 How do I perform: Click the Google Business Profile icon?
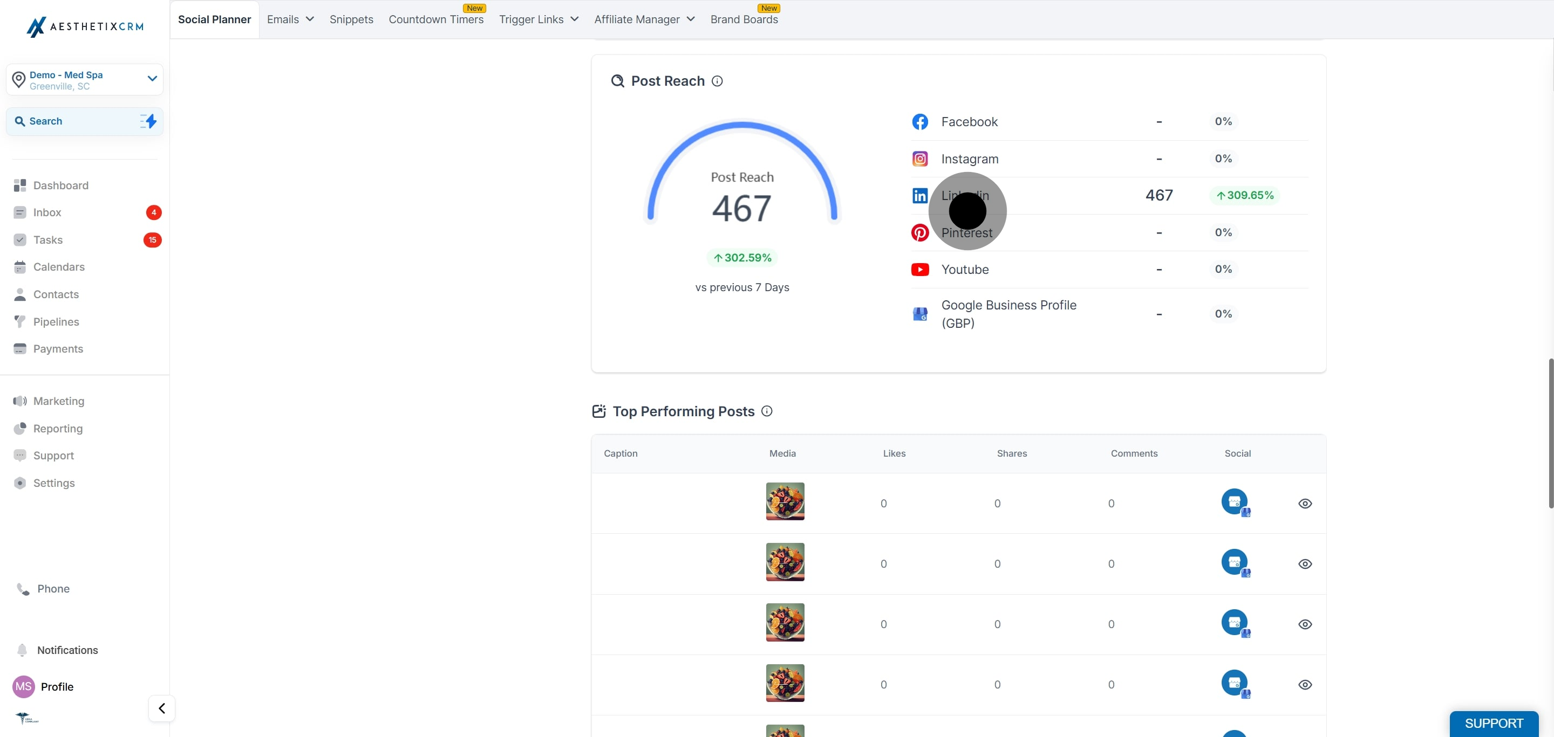click(920, 314)
